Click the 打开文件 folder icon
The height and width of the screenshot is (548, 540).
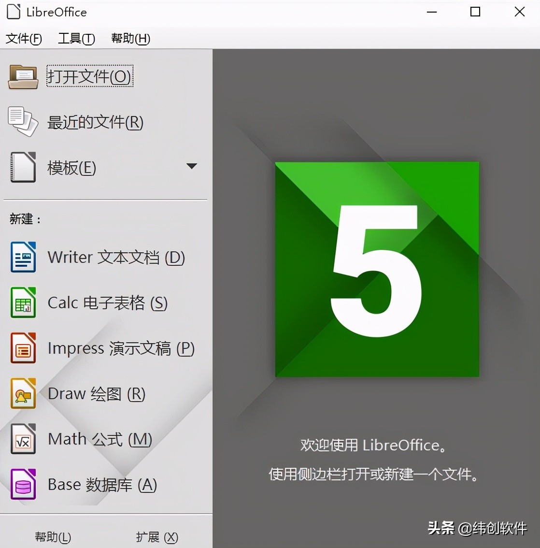[22, 76]
